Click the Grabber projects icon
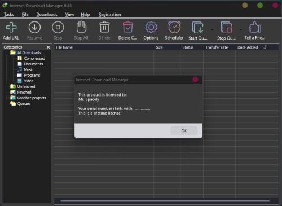 pos(13,98)
